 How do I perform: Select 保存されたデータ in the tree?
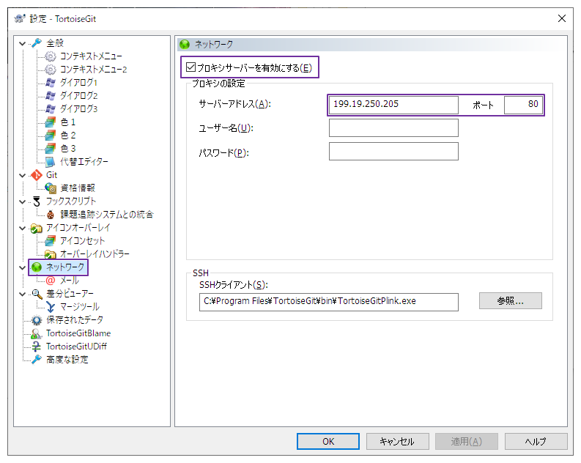pos(75,320)
